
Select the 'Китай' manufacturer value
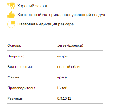pyautogui.click(x=62, y=88)
